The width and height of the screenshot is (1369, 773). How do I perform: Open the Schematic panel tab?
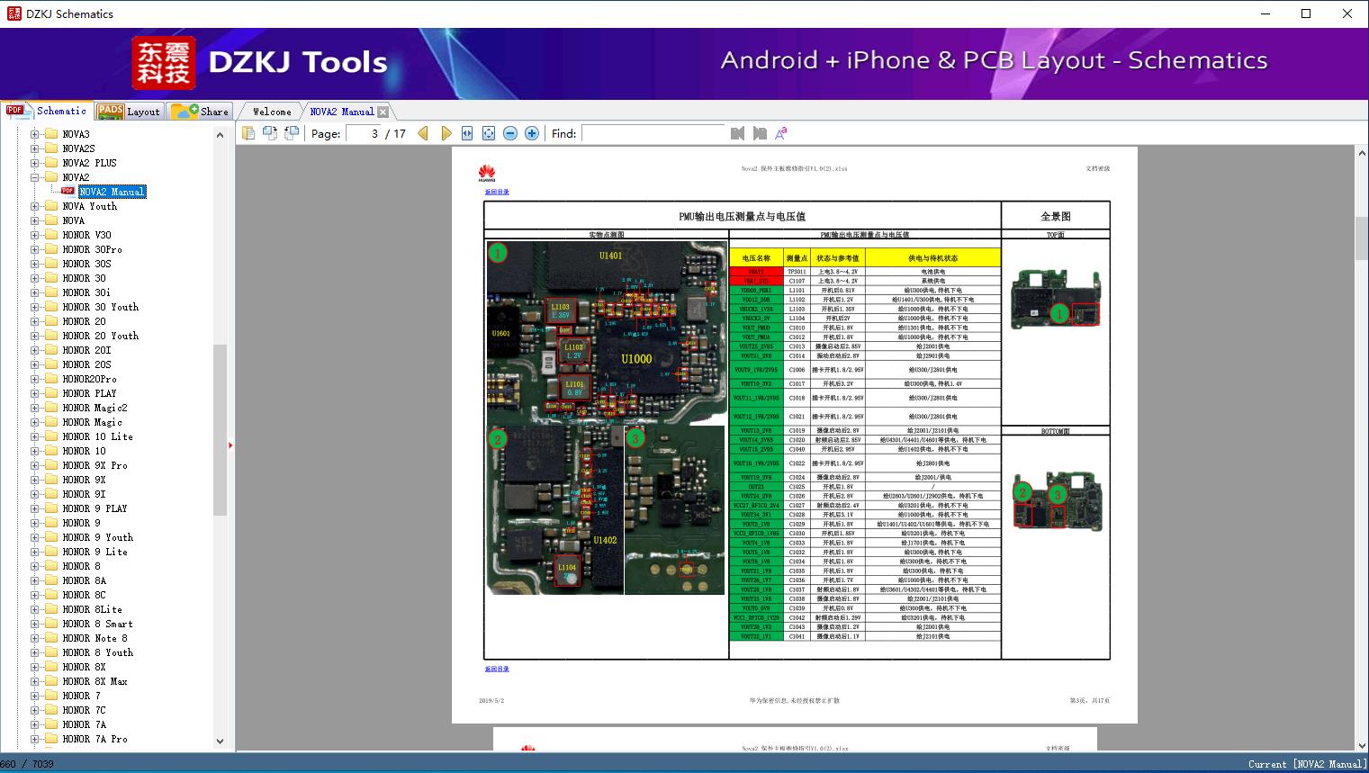tap(47, 111)
